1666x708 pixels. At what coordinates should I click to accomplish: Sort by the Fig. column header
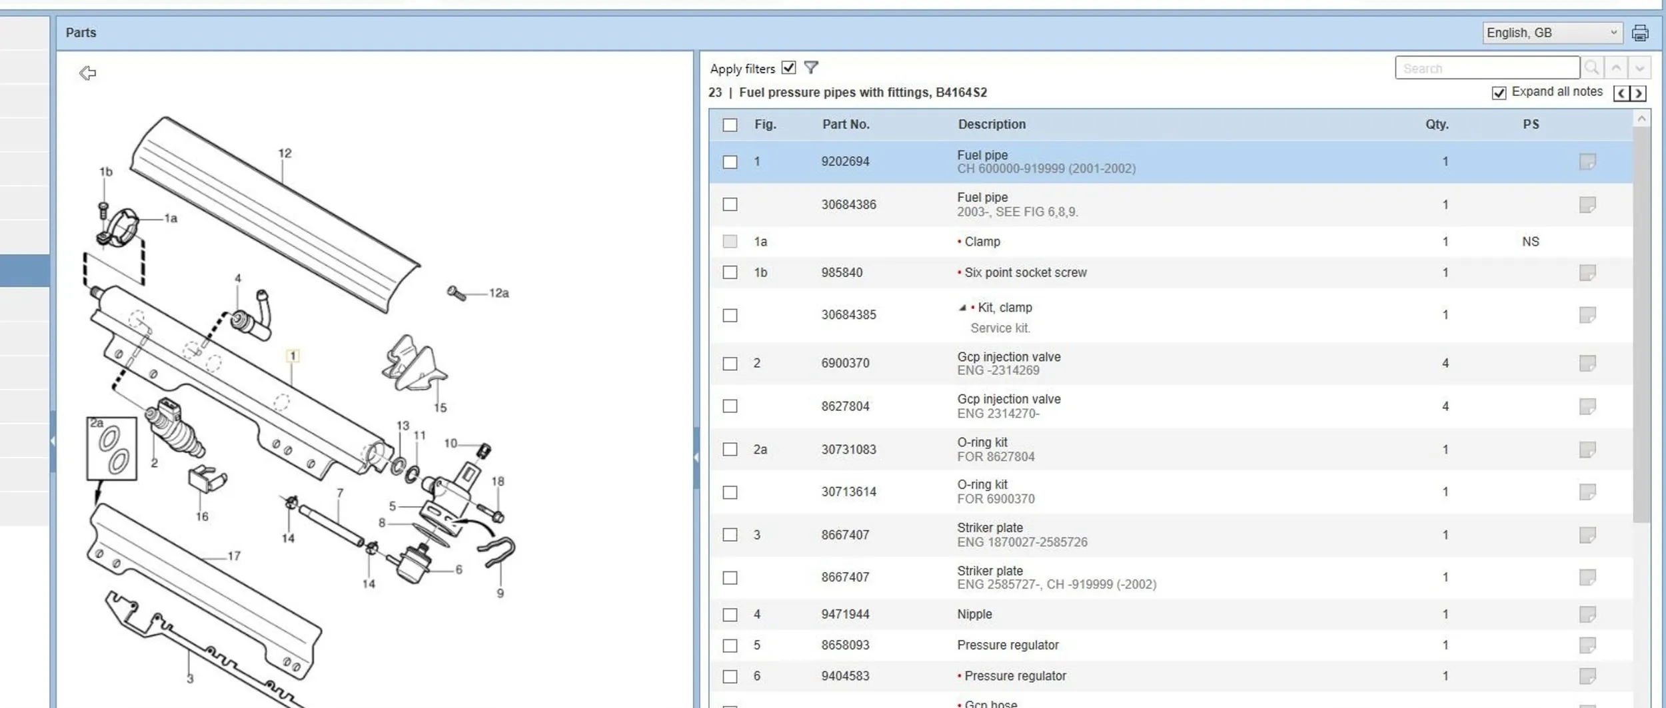[765, 125]
